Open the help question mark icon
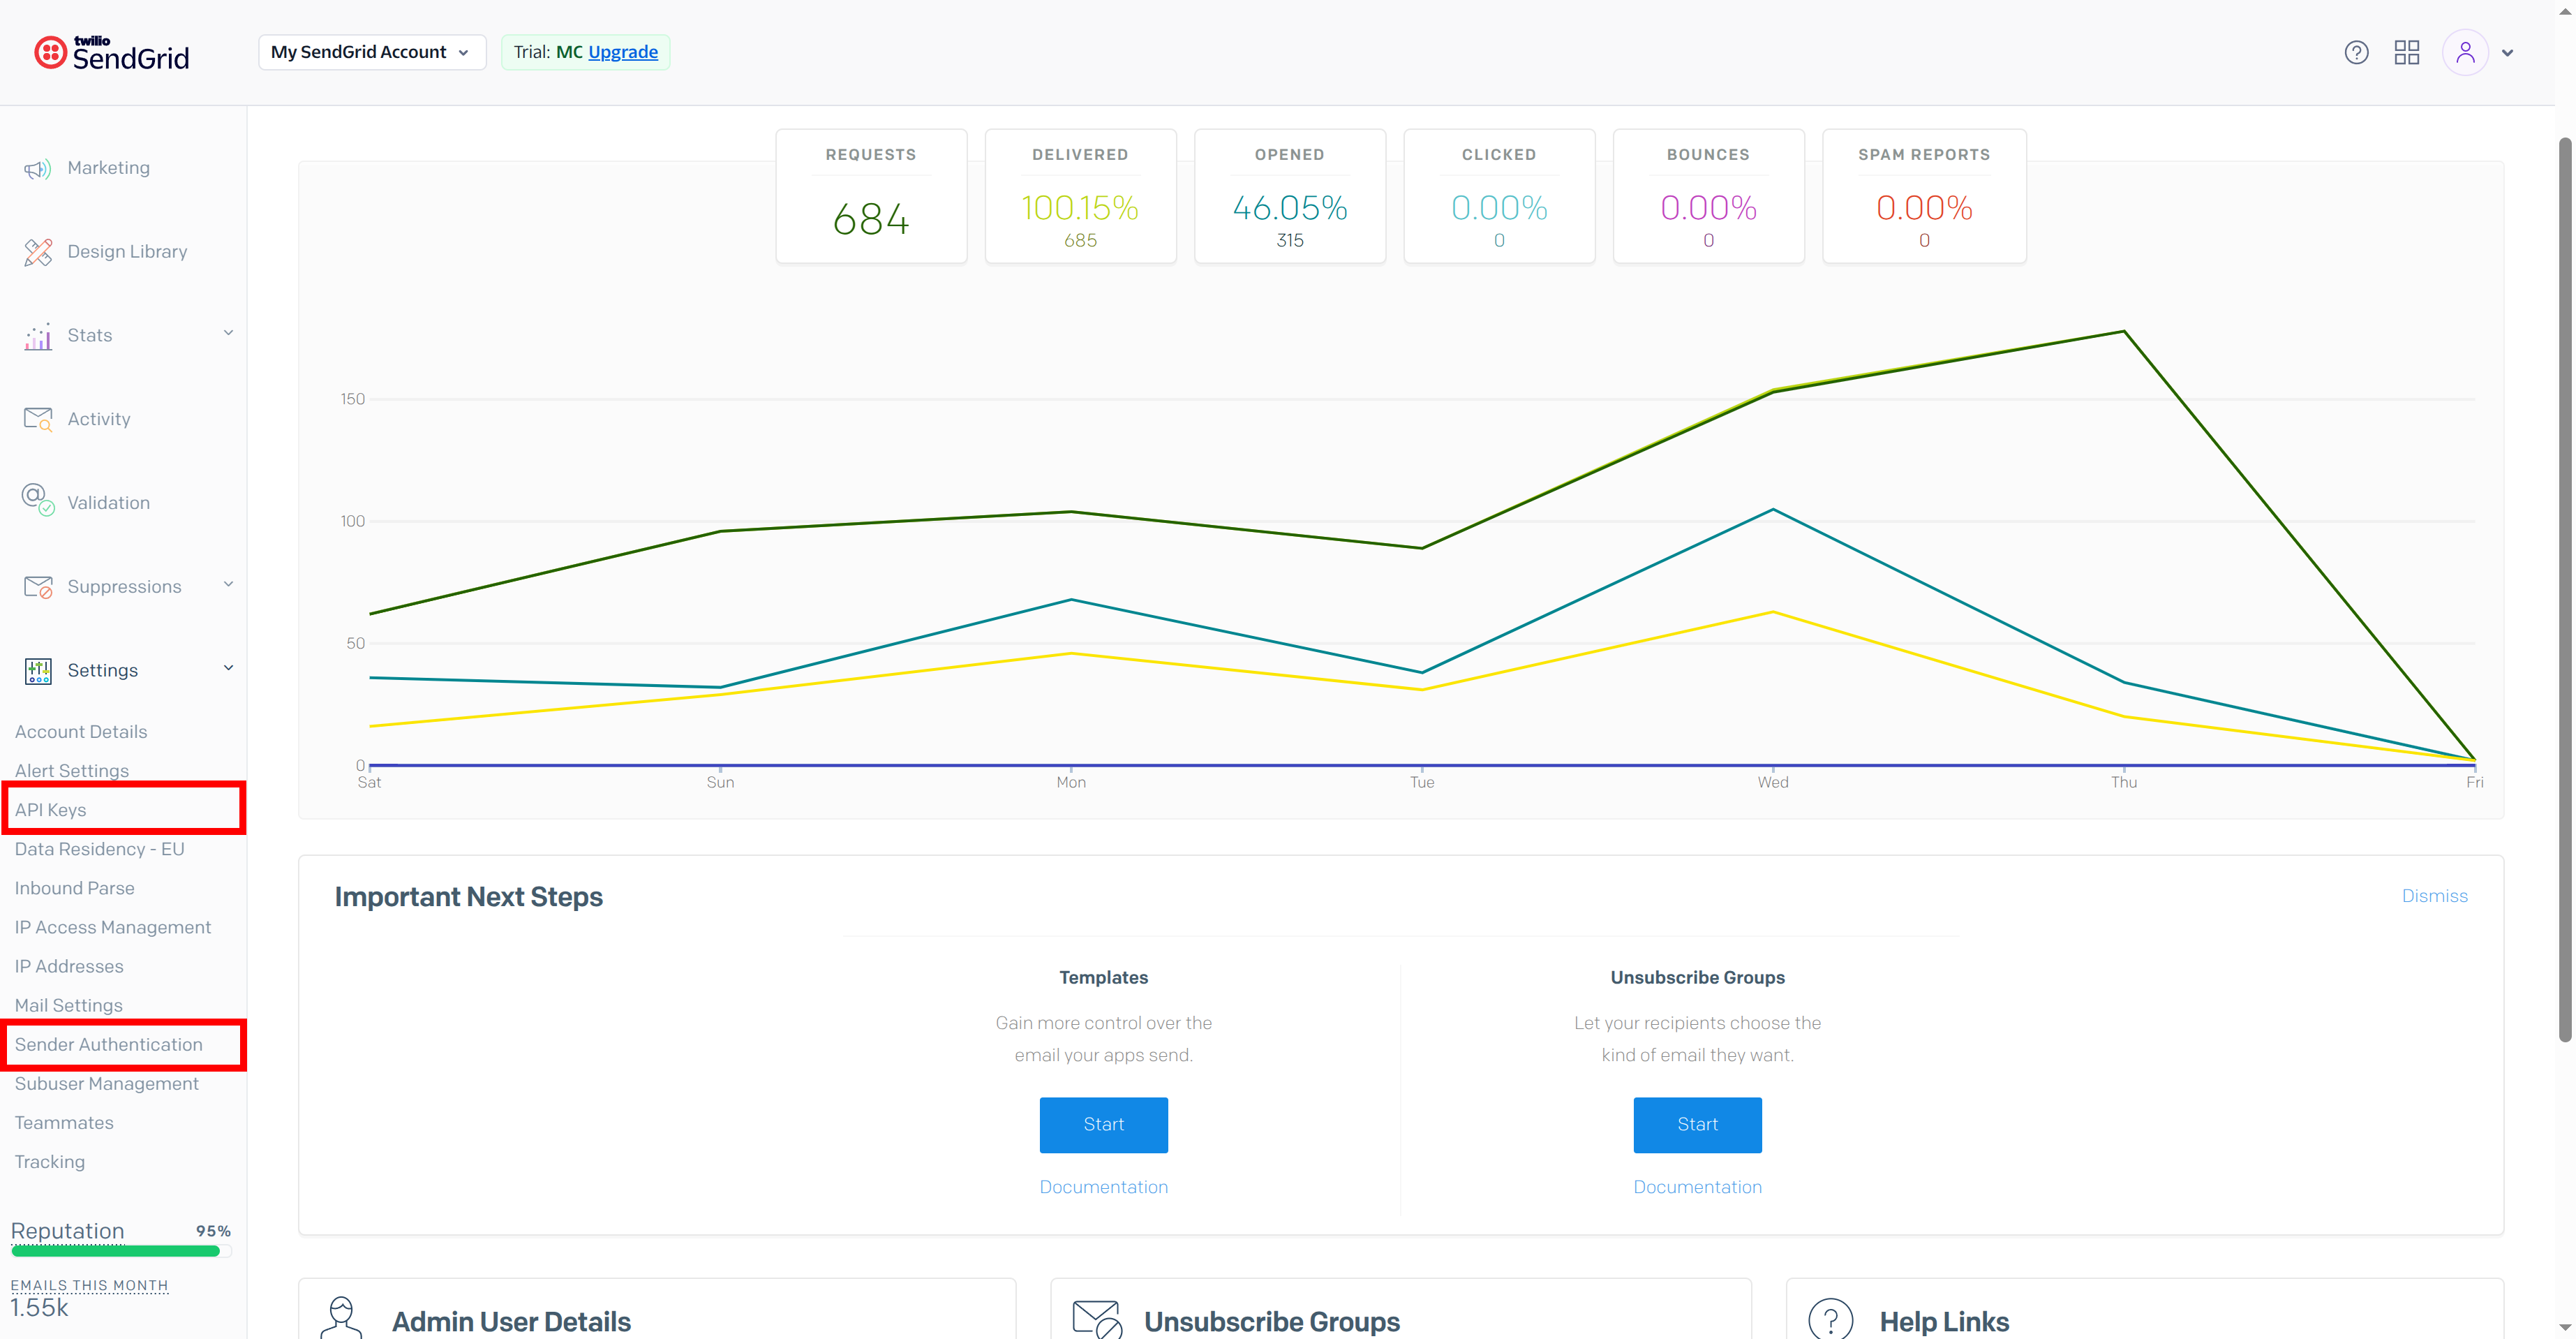The image size is (2576, 1339). click(2356, 52)
